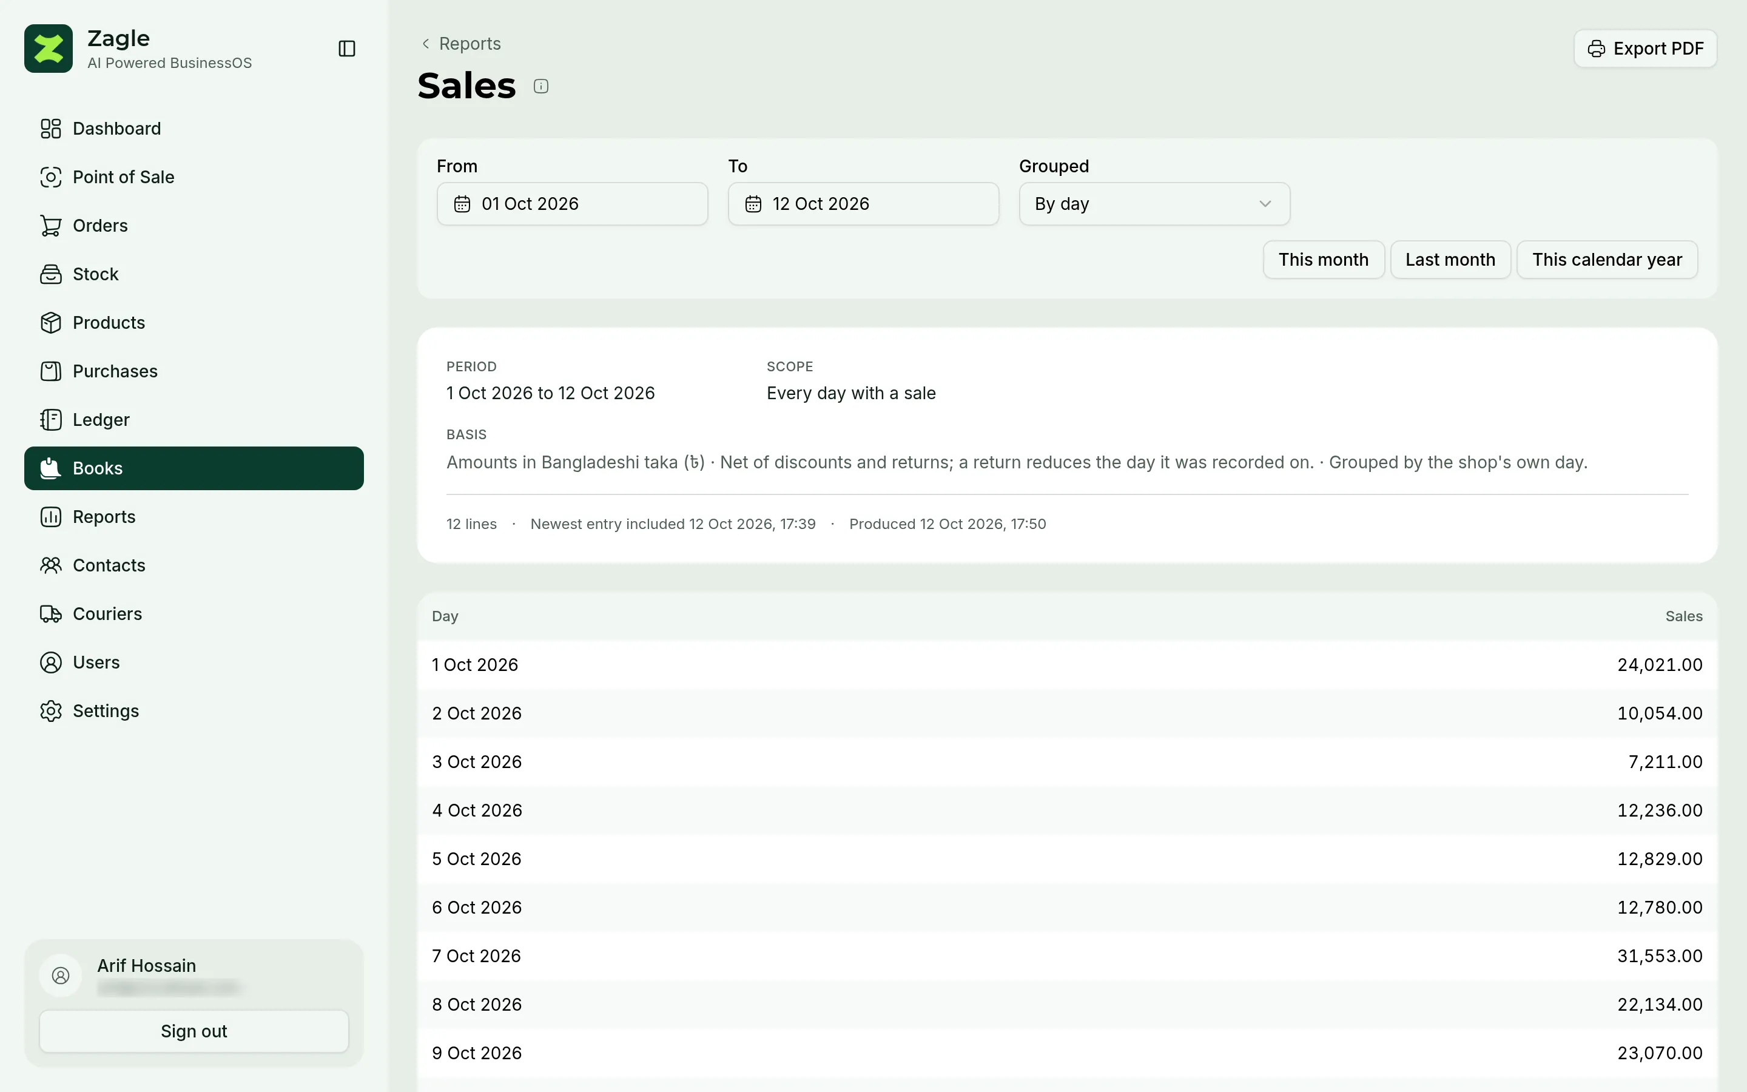This screenshot has height=1092, width=1747.
Task: Click the Zagle logo icon
Action: pyautogui.click(x=49, y=49)
